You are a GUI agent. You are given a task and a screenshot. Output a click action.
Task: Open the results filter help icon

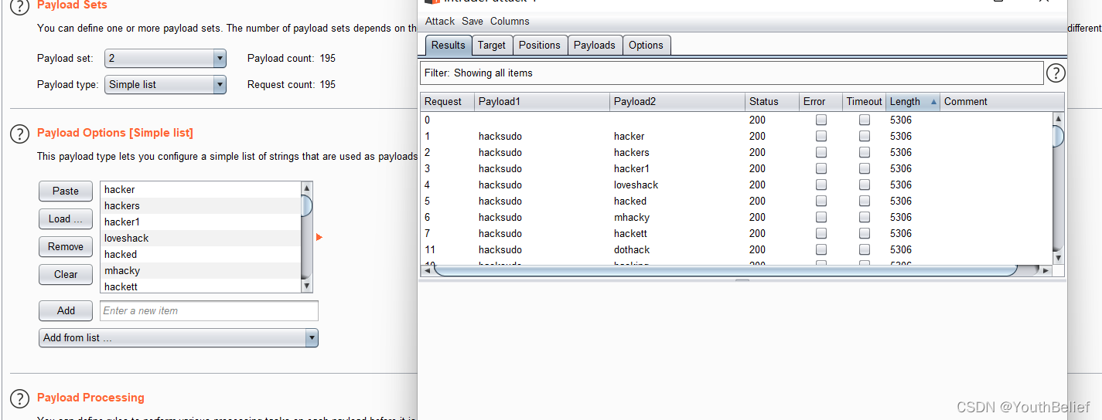tap(1056, 73)
